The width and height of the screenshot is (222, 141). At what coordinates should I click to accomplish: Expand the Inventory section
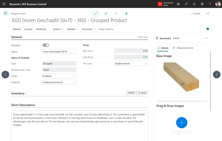point(19,94)
